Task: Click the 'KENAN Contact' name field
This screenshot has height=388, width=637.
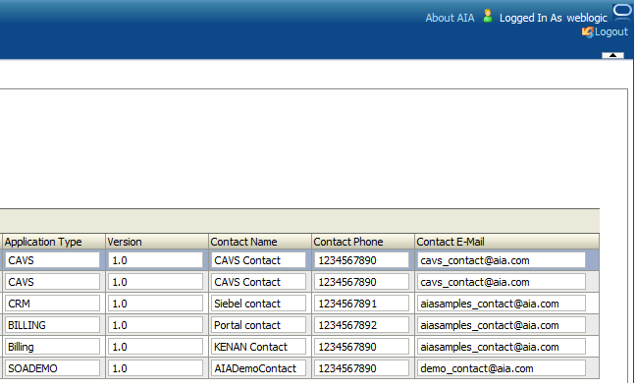Action: pyautogui.click(x=258, y=347)
